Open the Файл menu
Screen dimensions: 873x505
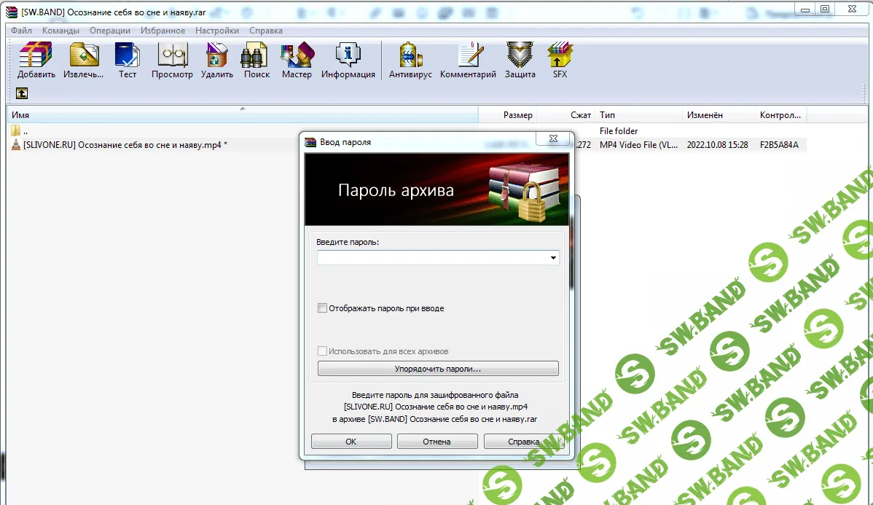pos(21,31)
